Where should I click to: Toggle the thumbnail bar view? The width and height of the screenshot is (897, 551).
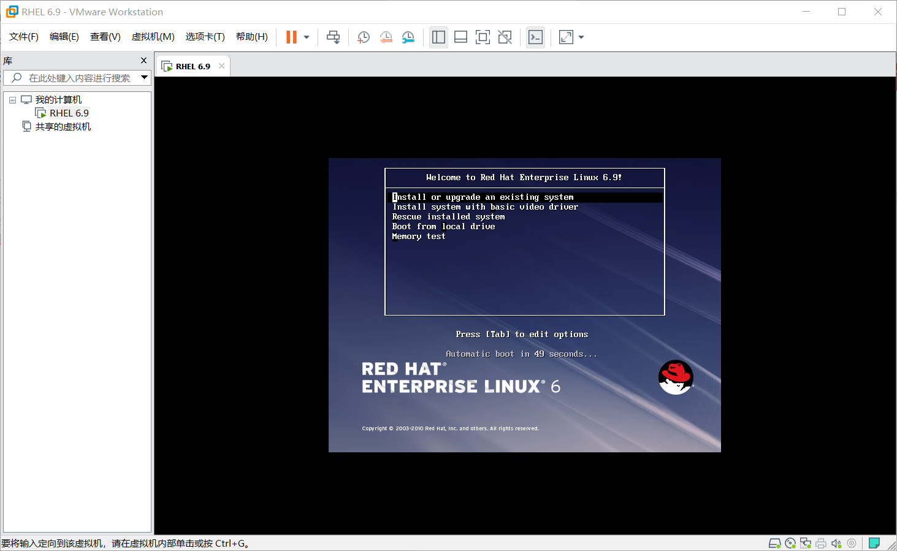coord(460,37)
